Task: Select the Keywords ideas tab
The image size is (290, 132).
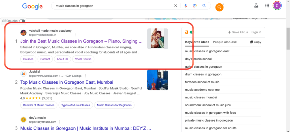Action: click(x=197, y=42)
